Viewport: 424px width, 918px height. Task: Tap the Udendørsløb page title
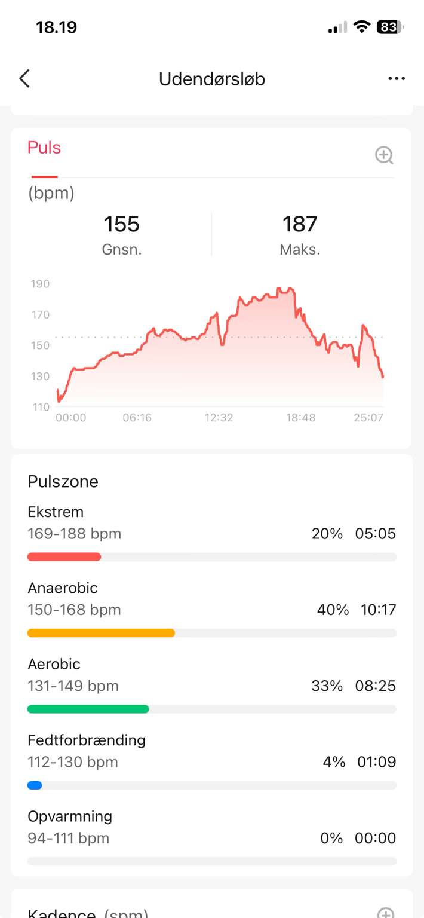point(212,79)
